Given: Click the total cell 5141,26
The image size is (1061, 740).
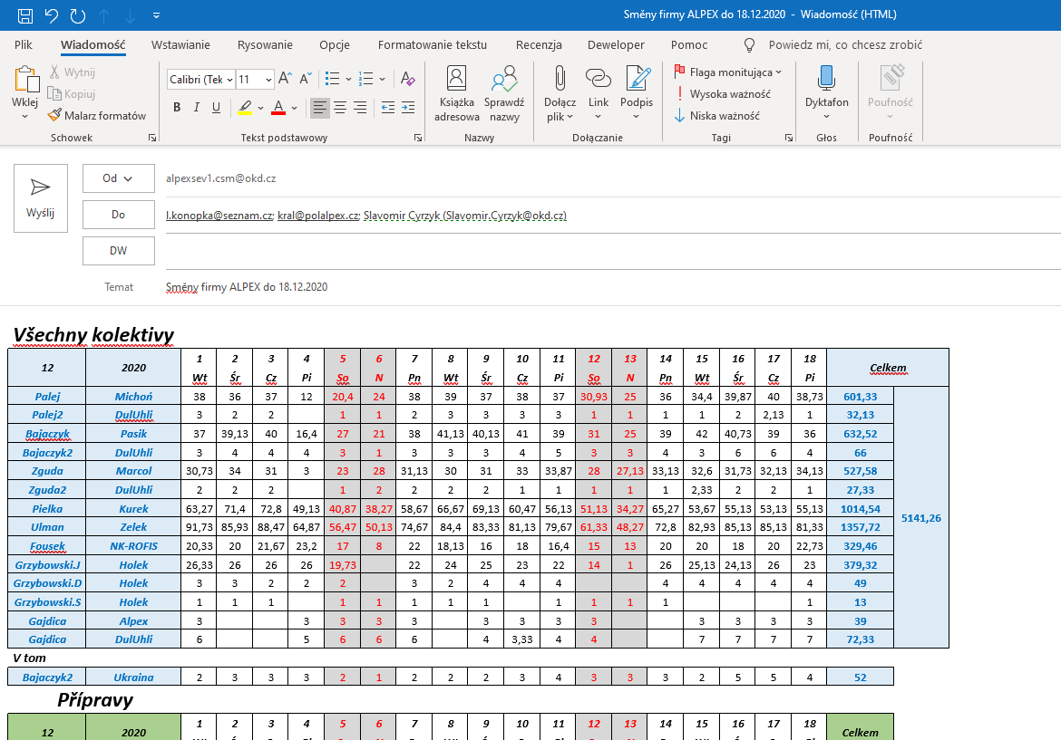Looking at the screenshot, I should pos(921,518).
